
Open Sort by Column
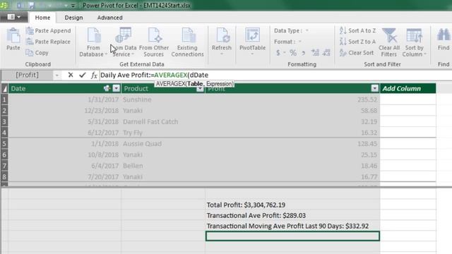[x=415, y=42]
